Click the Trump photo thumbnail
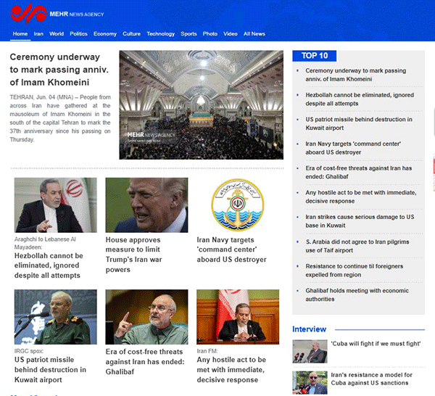 pyautogui.click(x=146, y=205)
